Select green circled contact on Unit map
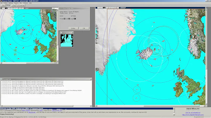This screenshot has height=118, width=211. pos(15,50)
